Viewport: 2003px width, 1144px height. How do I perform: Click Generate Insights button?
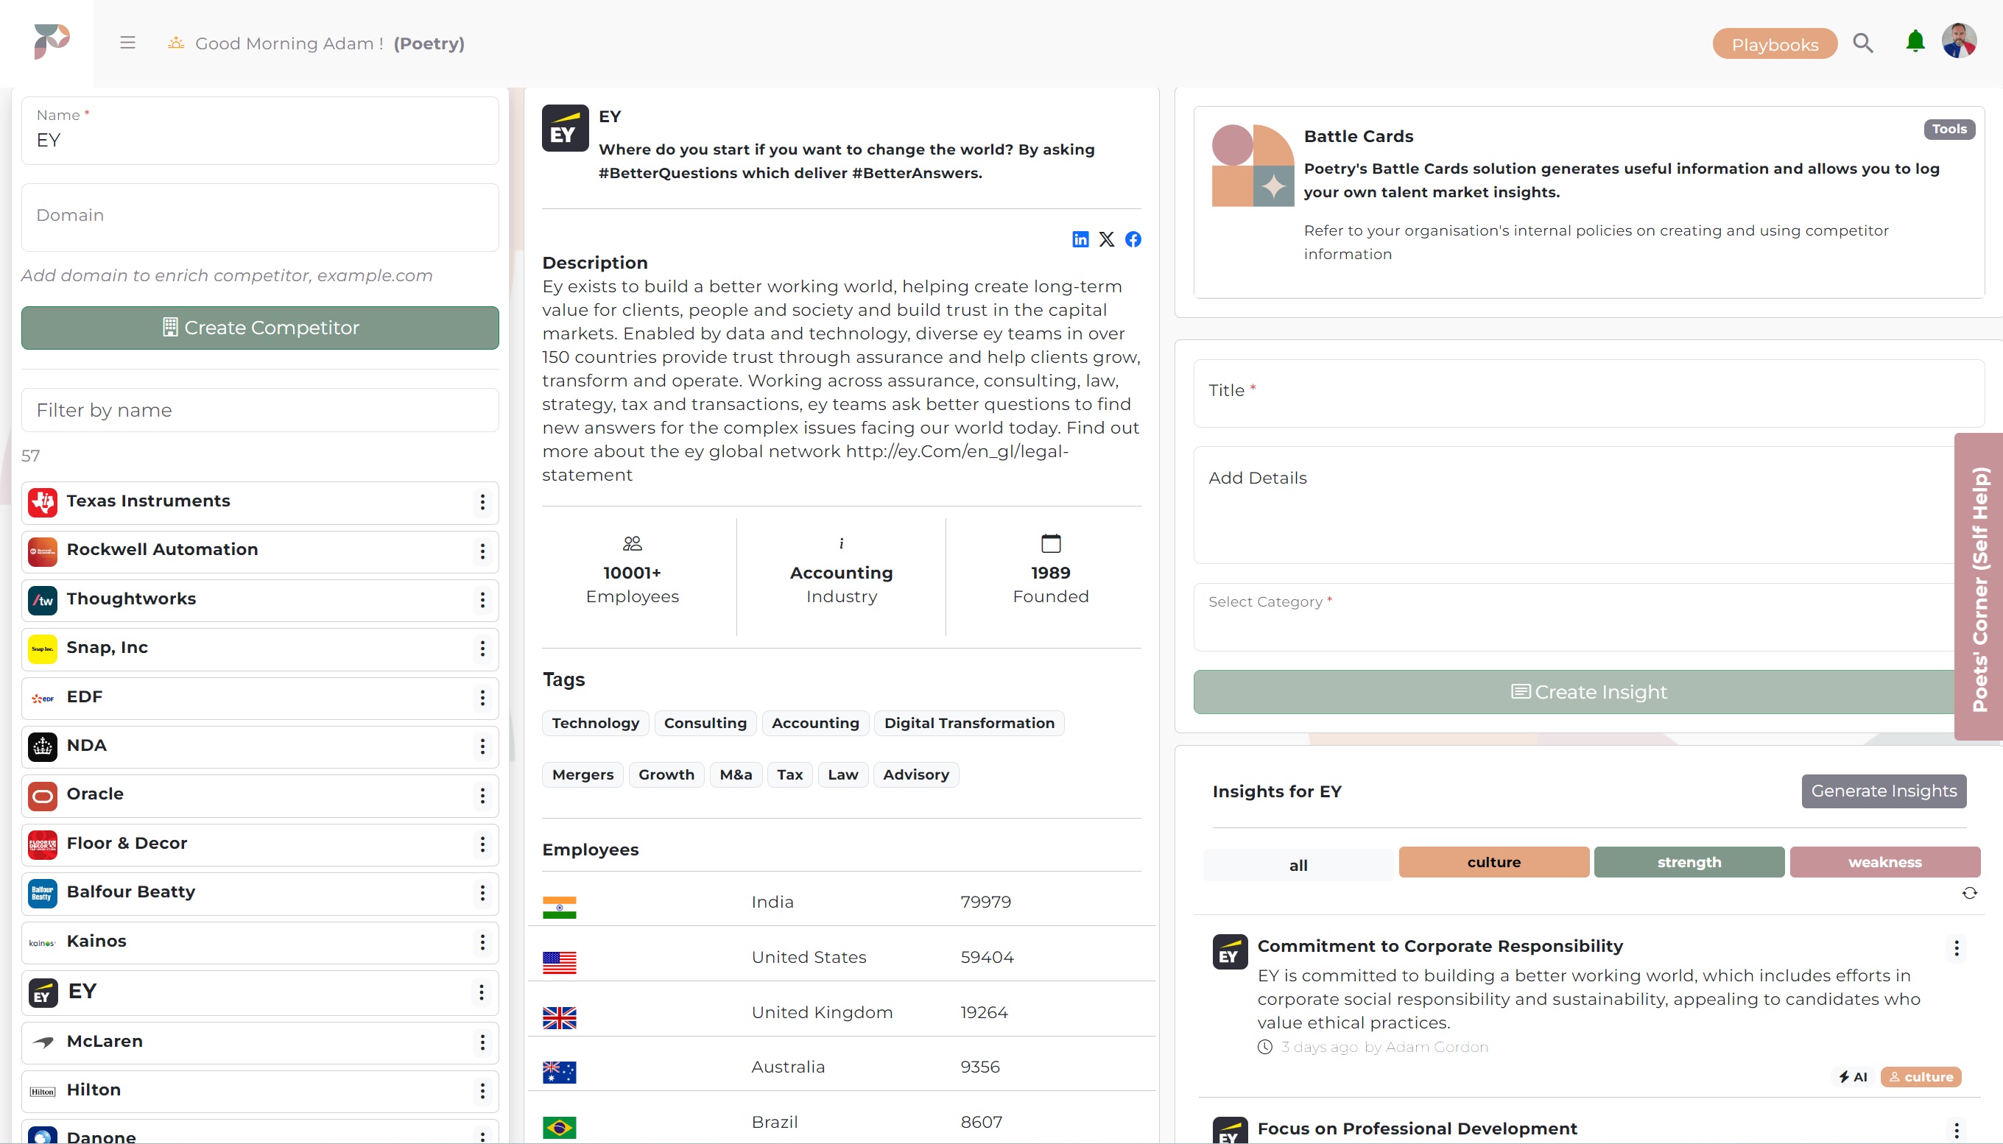(1884, 791)
